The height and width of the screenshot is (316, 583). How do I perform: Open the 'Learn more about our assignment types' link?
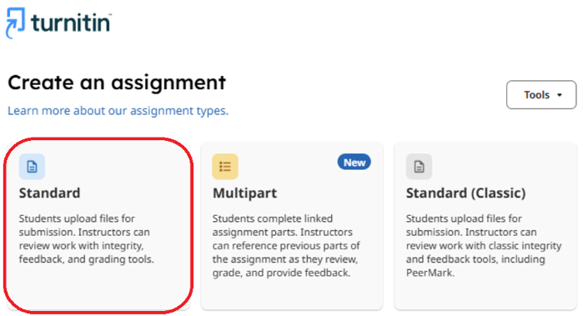pos(118,111)
